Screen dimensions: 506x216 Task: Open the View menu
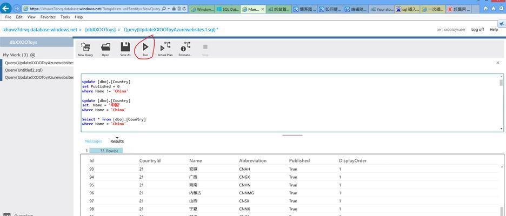click(31, 17)
